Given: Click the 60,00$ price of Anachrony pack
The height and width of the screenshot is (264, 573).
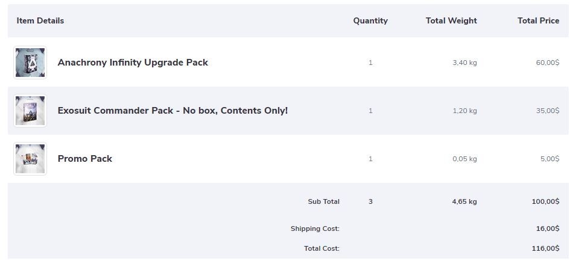Looking at the screenshot, I should [x=547, y=63].
